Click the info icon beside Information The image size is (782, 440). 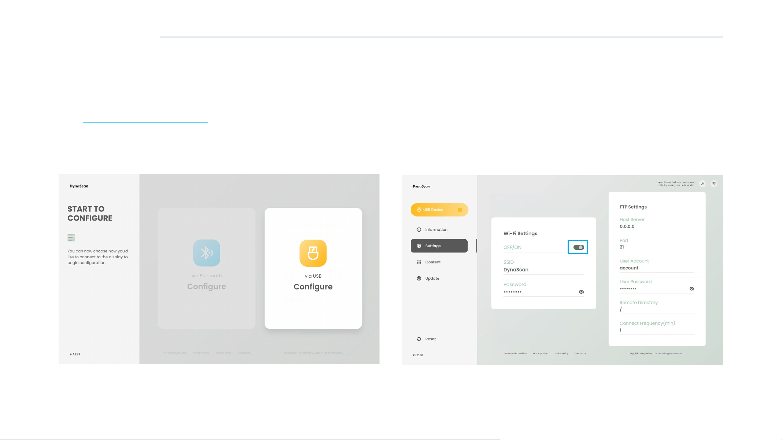[x=419, y=230]
